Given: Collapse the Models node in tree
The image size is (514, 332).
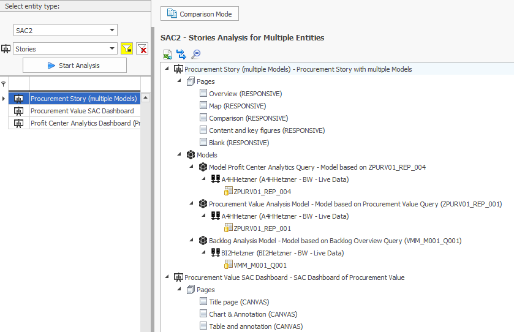Looking at the screenshot, I should 180,155.
